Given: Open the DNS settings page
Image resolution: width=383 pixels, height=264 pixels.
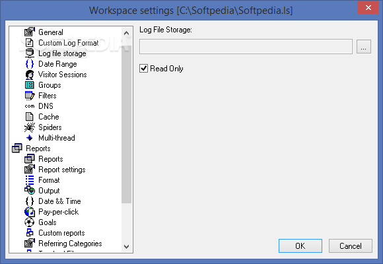Looking at the screenshot, I should point(46,106).
